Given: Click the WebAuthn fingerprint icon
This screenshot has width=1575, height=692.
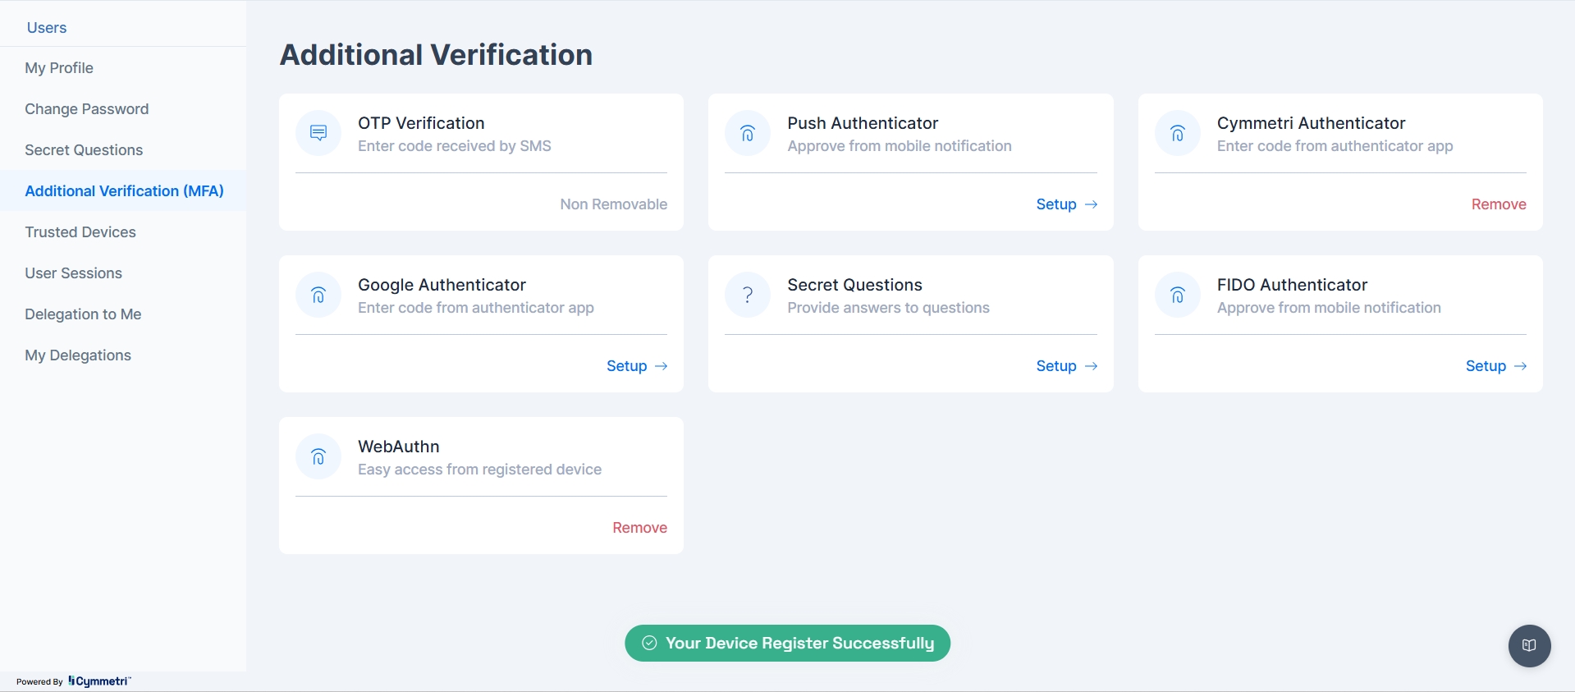Looking at the screenshot, I should tap(318, 456).
